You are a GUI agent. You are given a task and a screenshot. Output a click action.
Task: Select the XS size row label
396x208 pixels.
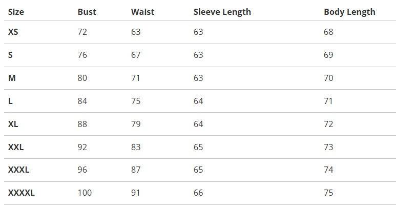click(13, 32)
